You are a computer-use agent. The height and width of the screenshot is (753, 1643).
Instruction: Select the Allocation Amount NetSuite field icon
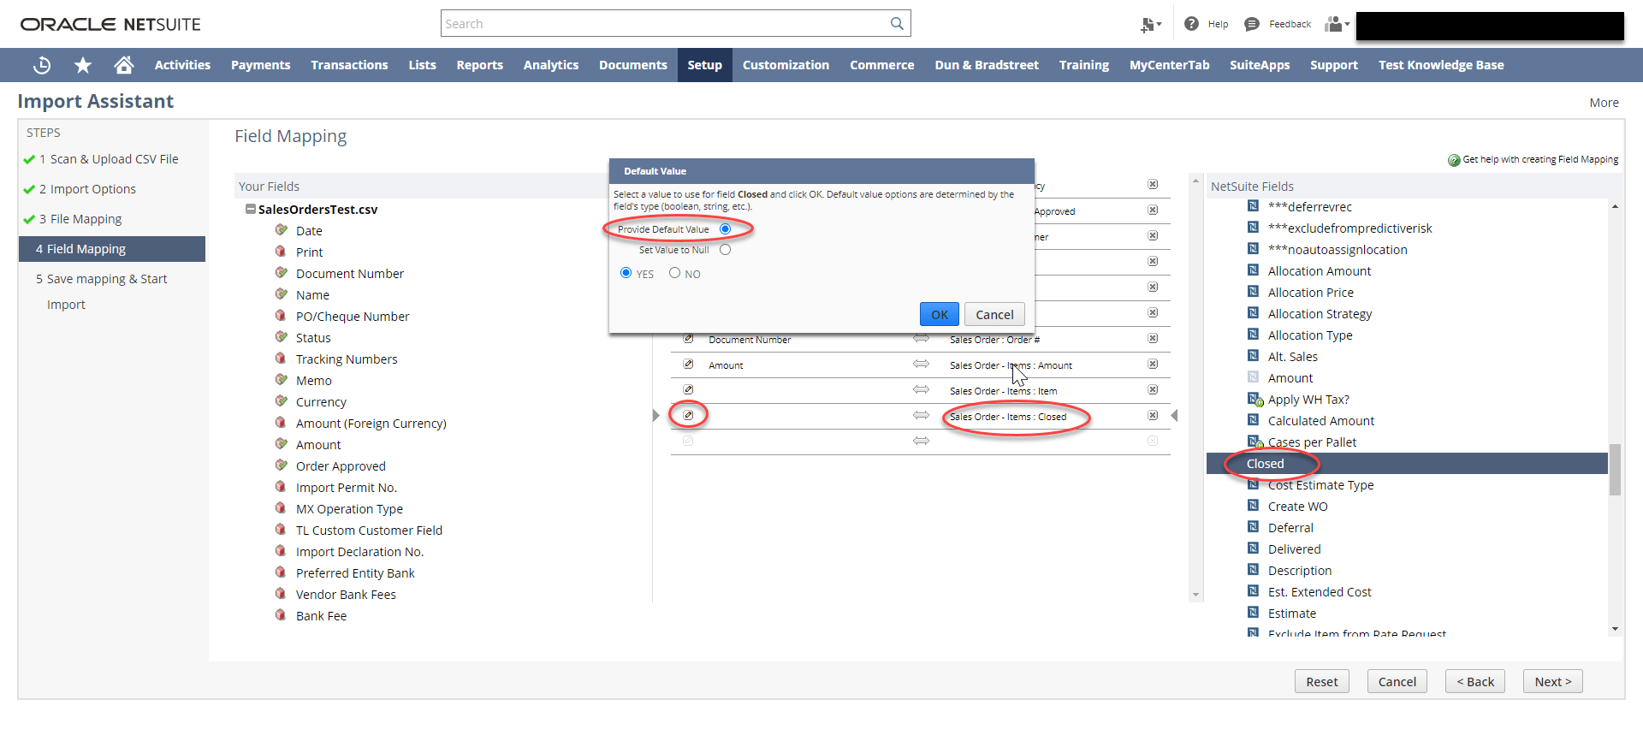point(1253,270)
